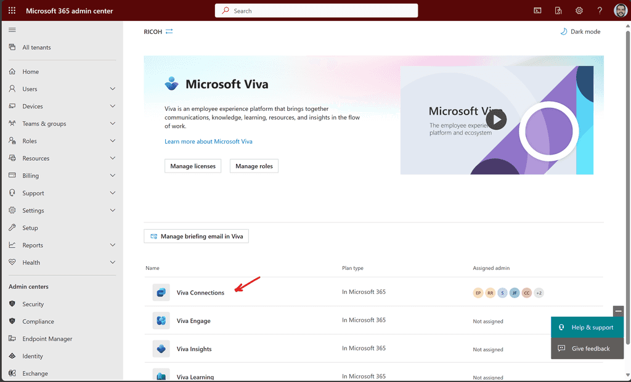This screenshot has width=631, height=382.
Task: Minimize the help panel with dash button
Action: 618,311
